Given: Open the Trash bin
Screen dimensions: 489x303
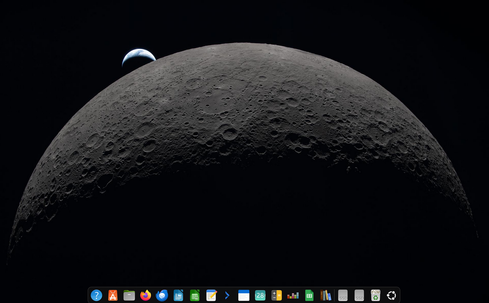Looking at the screenshot, I should click(x=376, y=295).
